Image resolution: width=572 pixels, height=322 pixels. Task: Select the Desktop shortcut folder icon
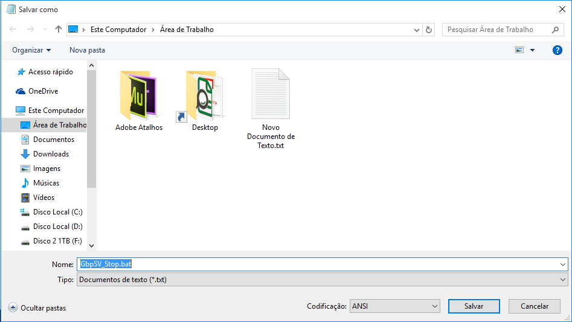205,95
